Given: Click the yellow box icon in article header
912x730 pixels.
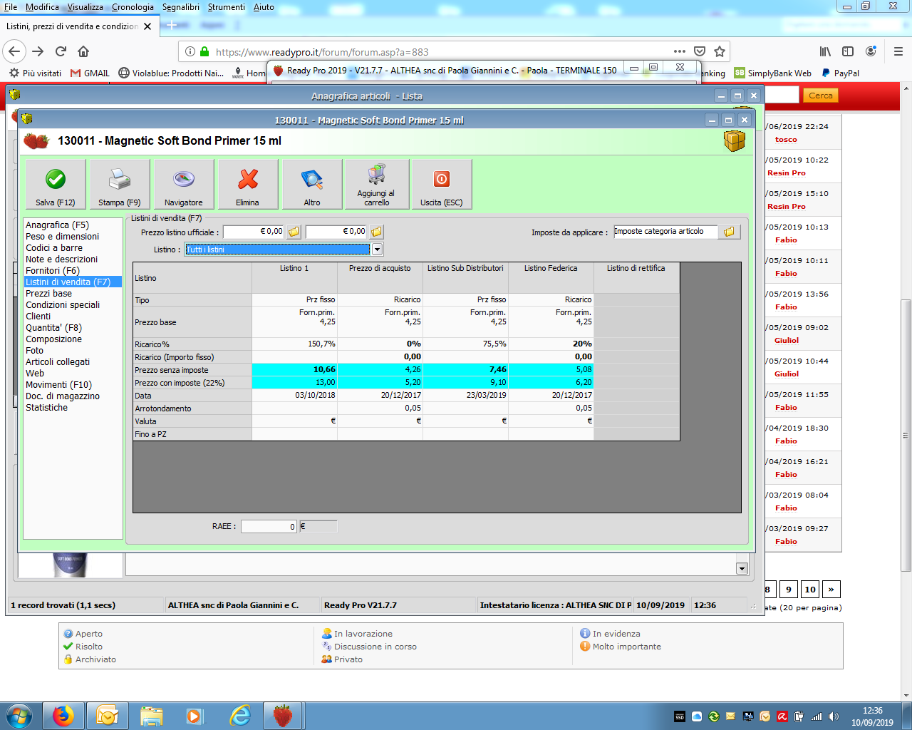Looking at the screenshot, I should (x=734, y=140).
